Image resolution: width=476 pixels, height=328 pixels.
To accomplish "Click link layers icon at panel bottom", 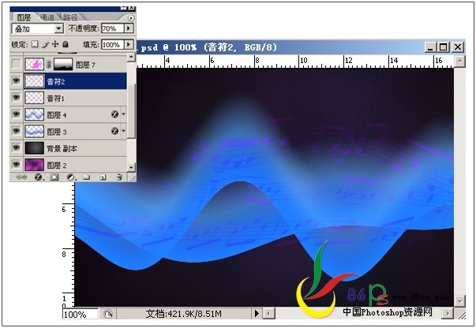I will click(21, 177).
